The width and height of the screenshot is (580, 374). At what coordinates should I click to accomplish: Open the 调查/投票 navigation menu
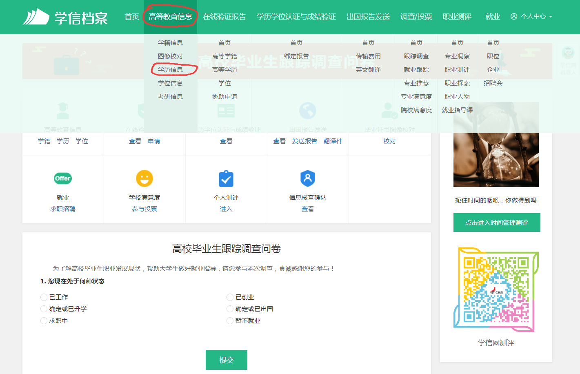416,17
